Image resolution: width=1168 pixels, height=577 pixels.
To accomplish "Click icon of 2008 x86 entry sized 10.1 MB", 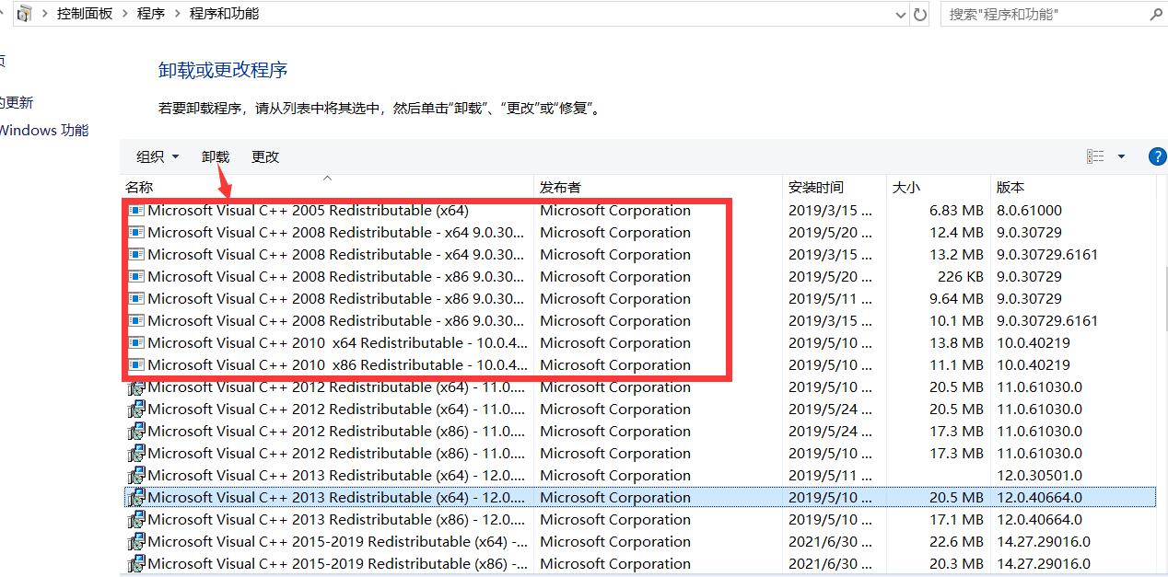I will pyautogui.click(x=136, y=321).
